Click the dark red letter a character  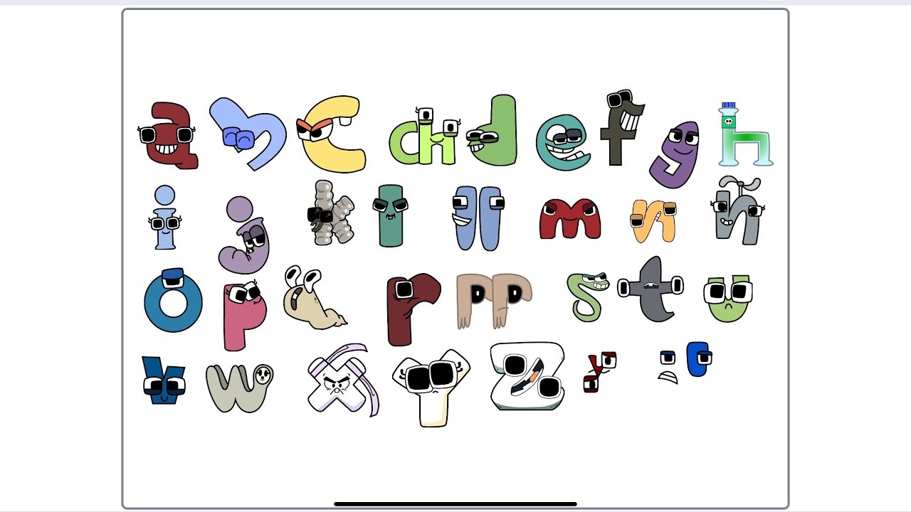click(168, 135)
